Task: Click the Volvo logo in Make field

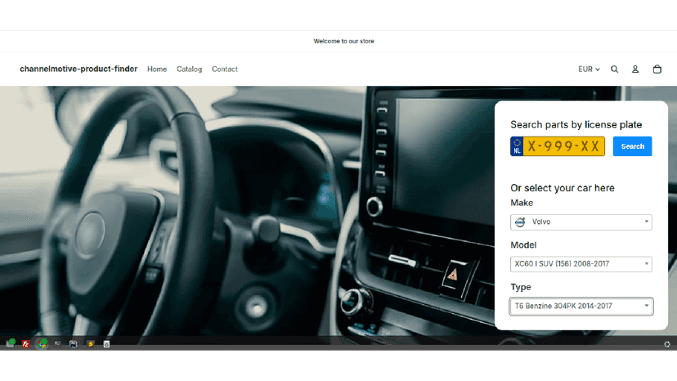Action: coord(520,222)
